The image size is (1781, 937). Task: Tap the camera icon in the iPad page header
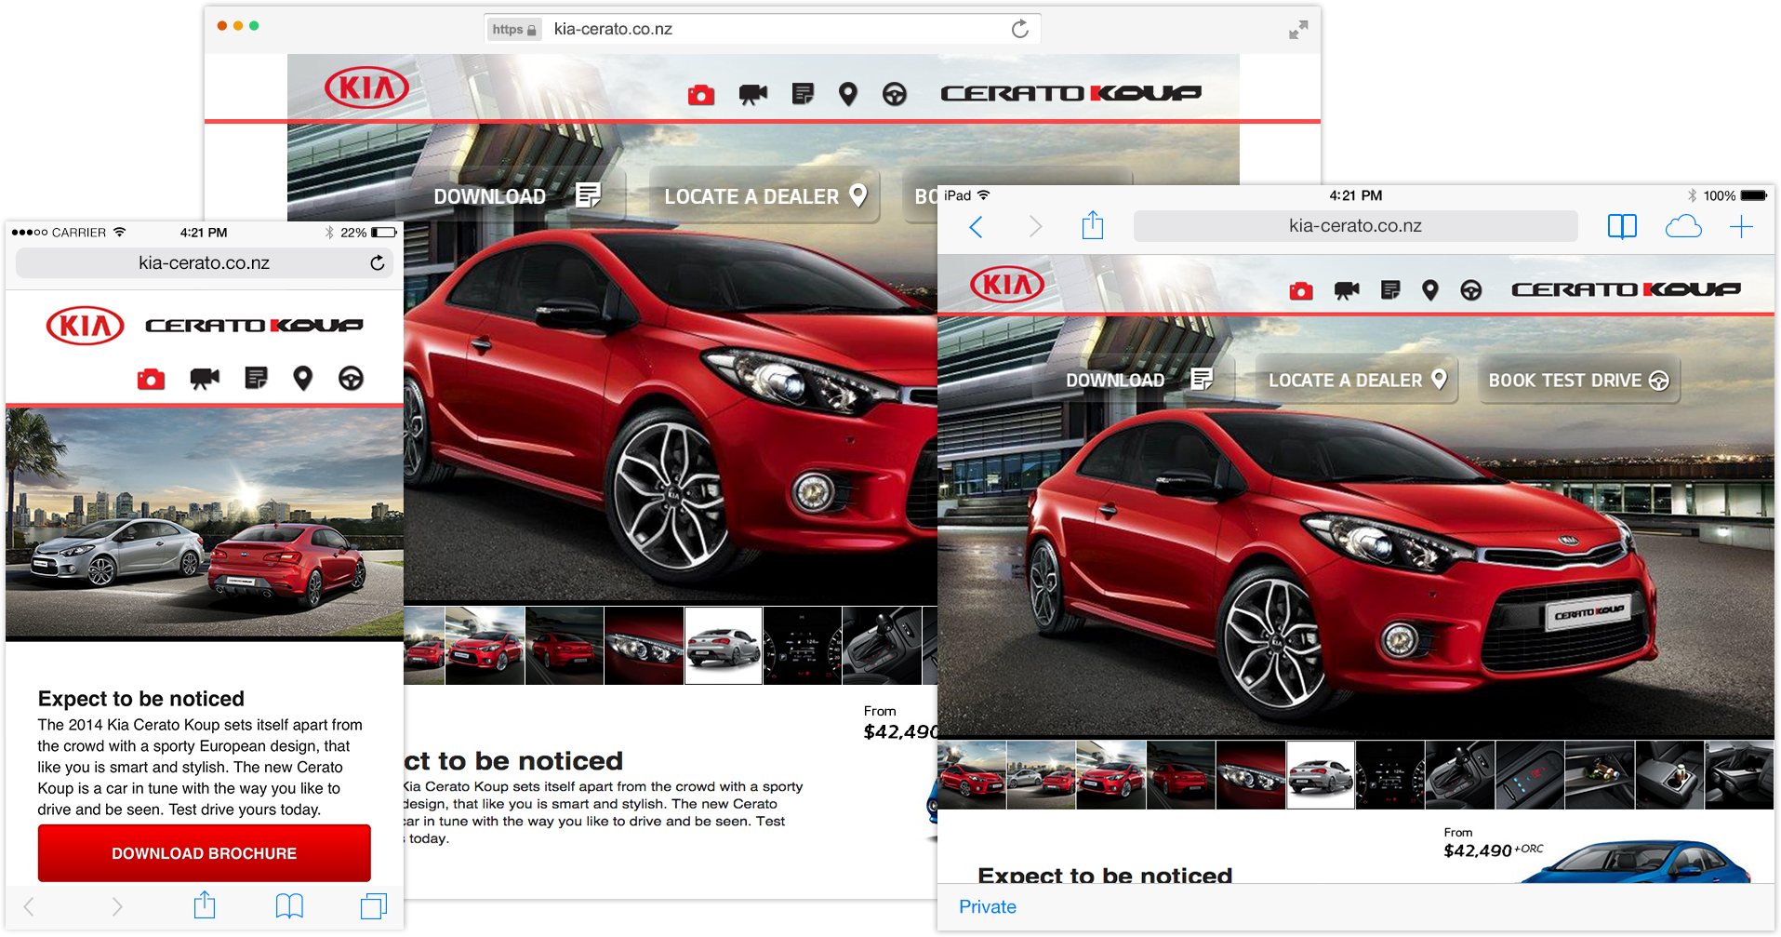(x=1301, y=291)
